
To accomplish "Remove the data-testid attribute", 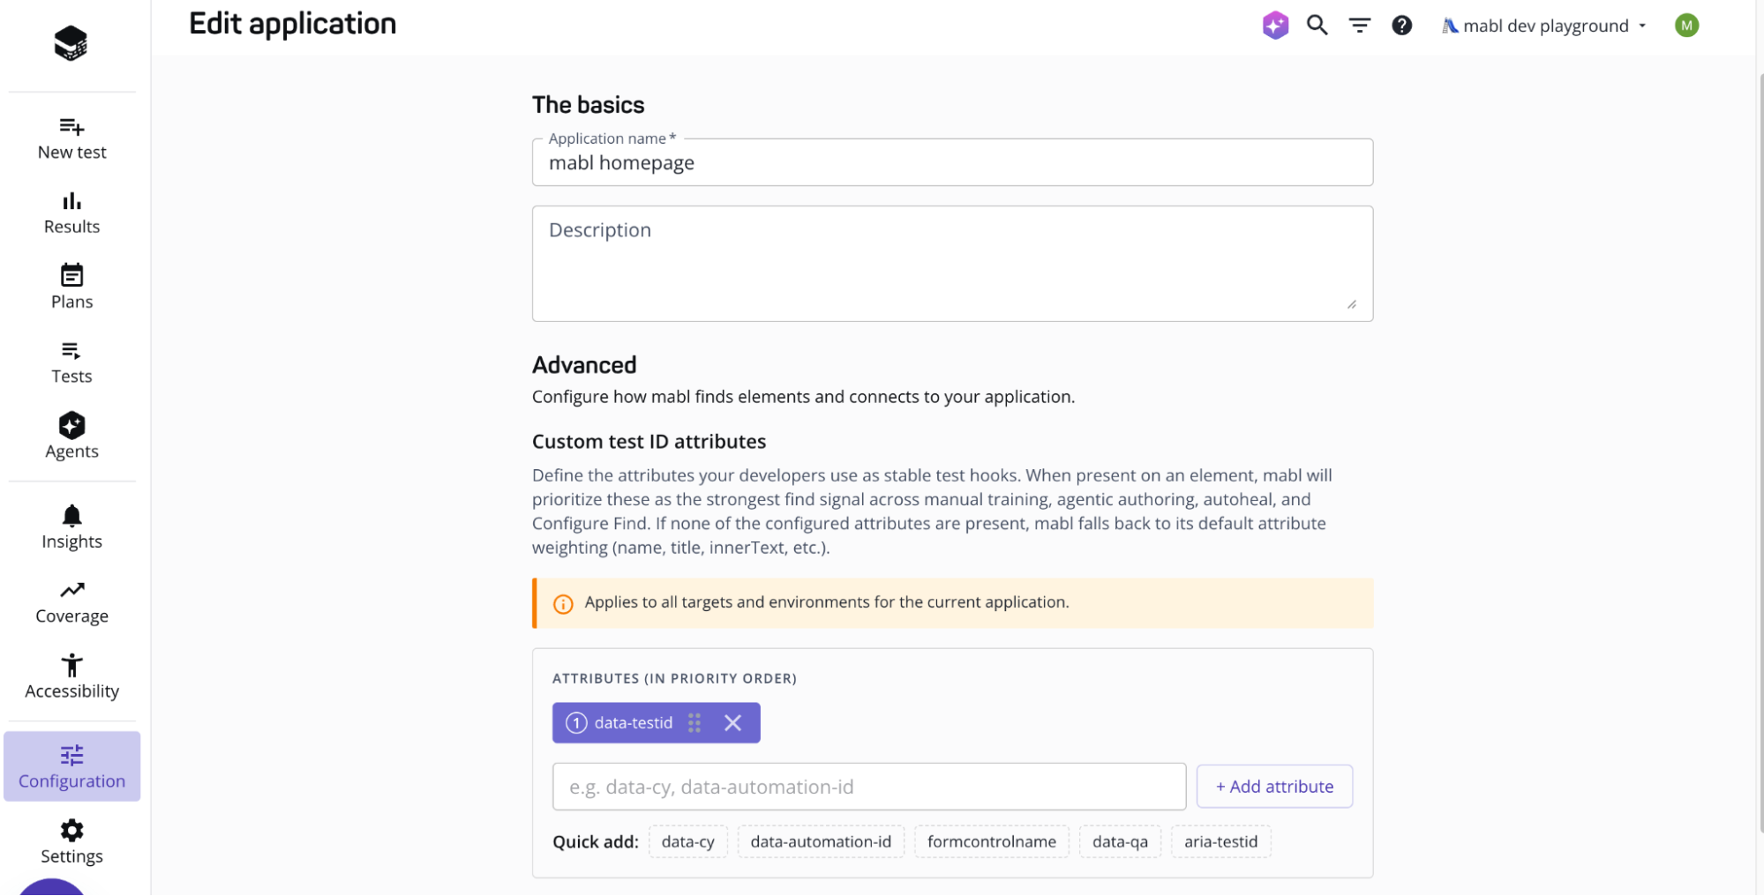I will 732,723.
